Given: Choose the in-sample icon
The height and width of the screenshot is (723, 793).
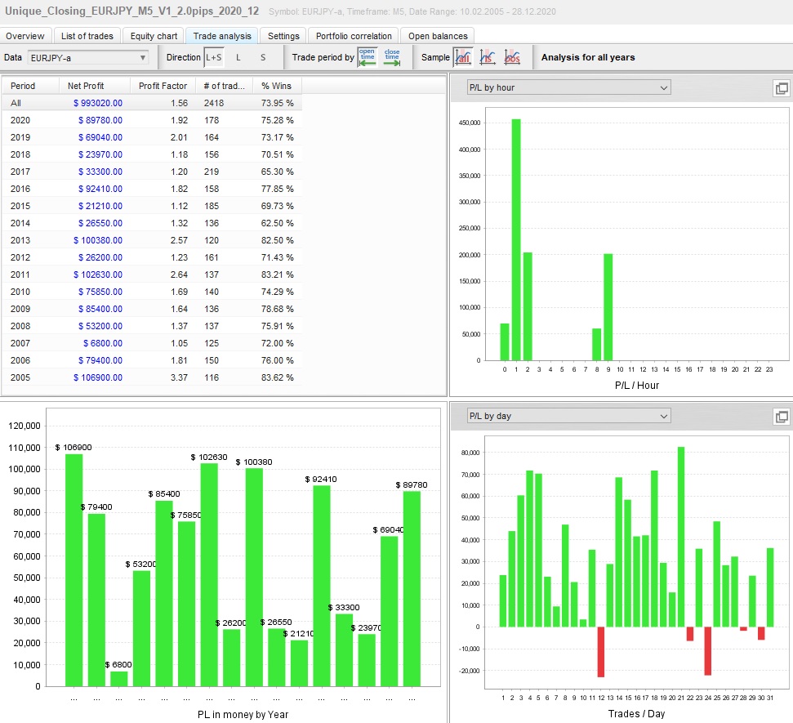Looking at the screenshot, I should click(488, 57).
